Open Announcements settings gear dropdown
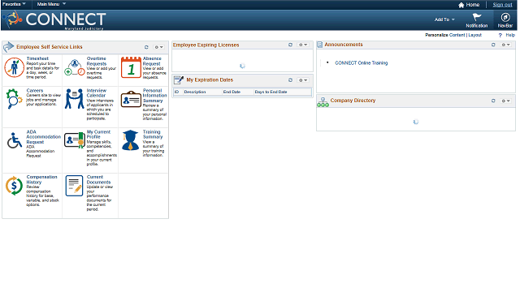 click(x=506, y=45)
